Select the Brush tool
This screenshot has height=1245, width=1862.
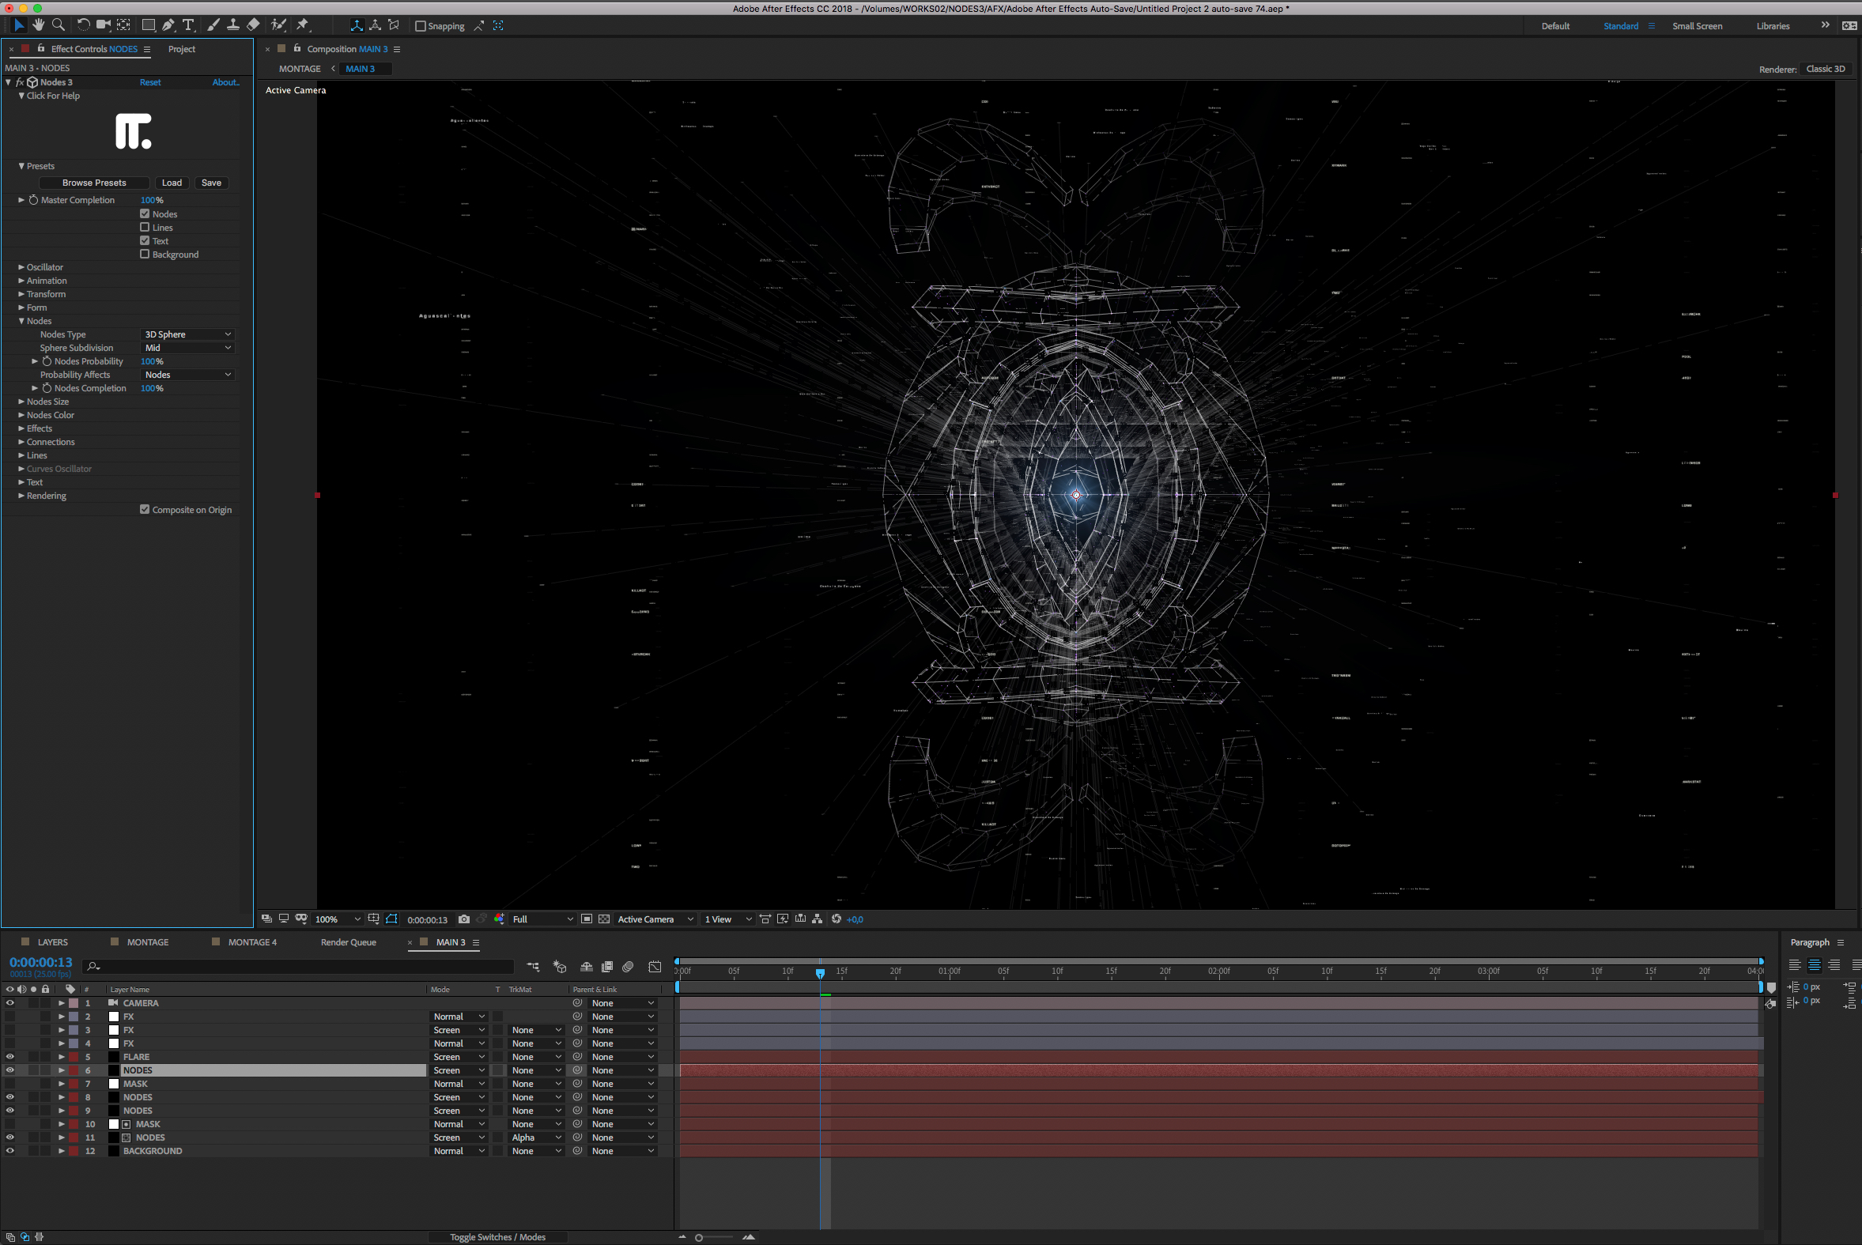(213, 25)
